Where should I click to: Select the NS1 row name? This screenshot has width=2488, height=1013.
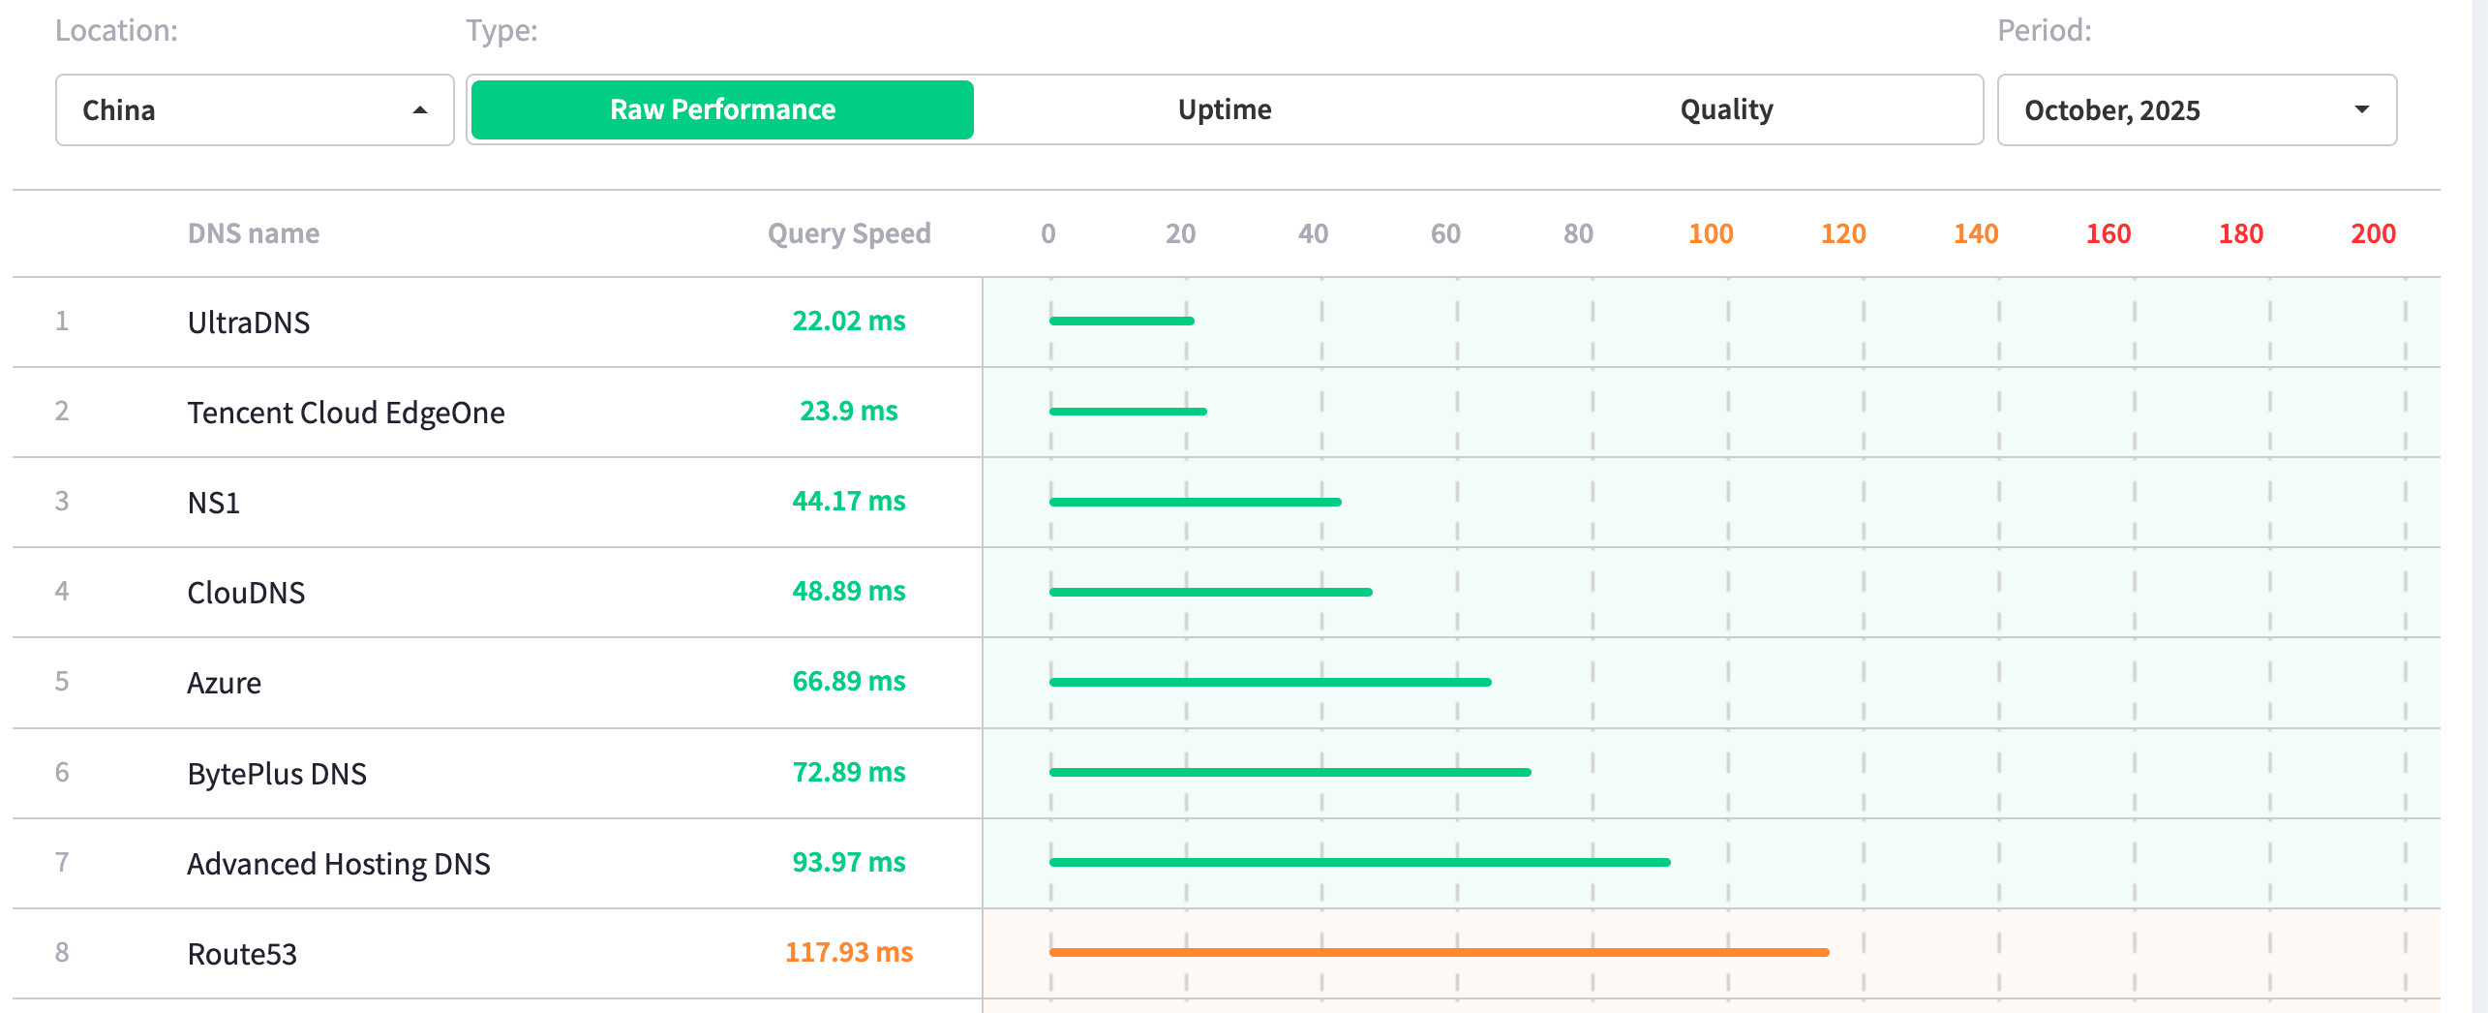(x=213, y=503)
